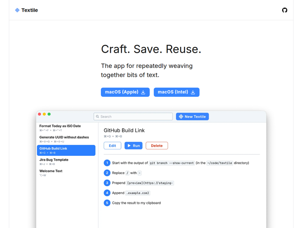The height and width of the screenshot is (228, 305).
Task: Click the 'GitHub Build Link' heading
Action: [x=124, y=130]
